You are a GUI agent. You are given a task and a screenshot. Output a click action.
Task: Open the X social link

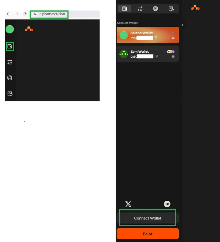click(x=128, y=204)
